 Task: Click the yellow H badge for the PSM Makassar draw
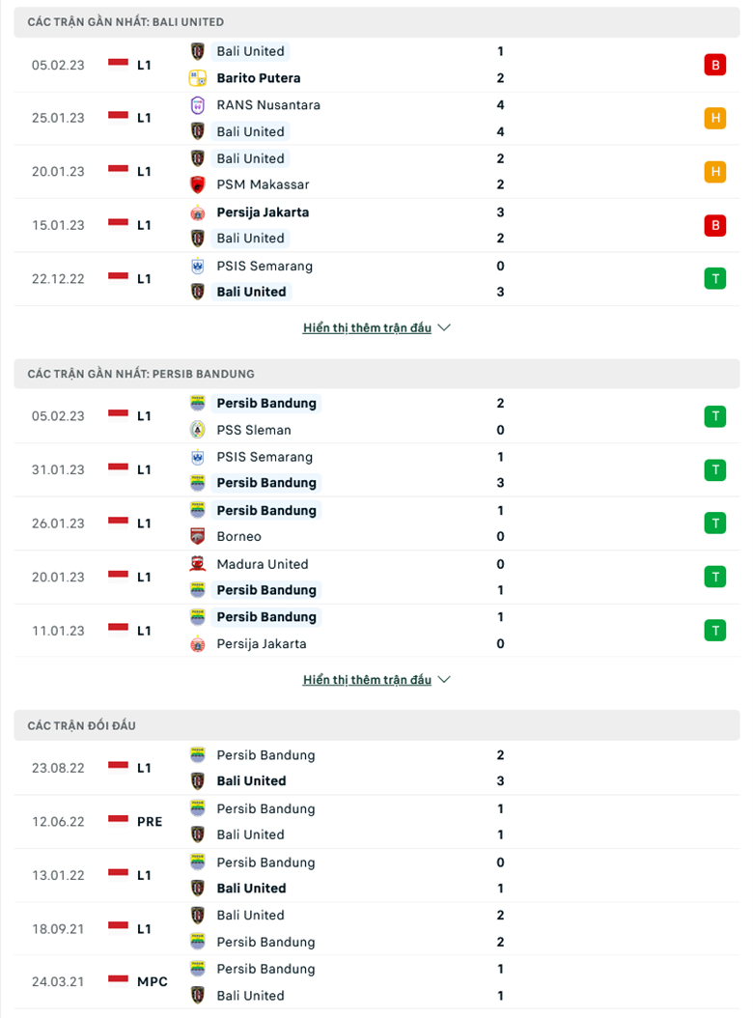point(715,171)
